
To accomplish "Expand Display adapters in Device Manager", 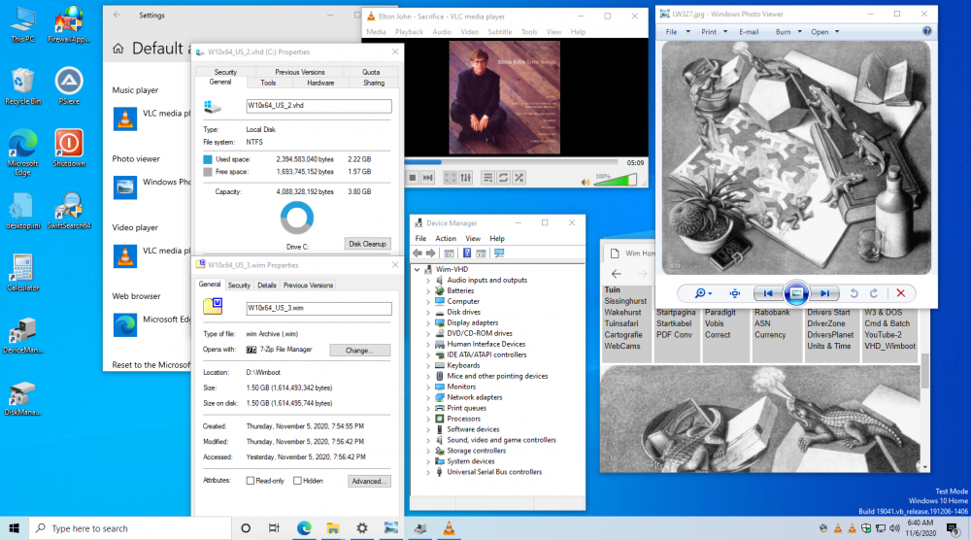I will [428, 323].
